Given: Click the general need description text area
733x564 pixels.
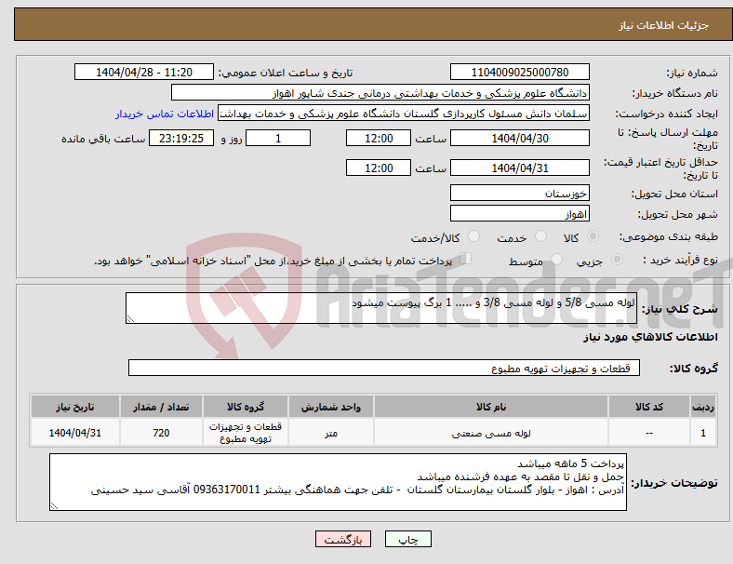Looking at the screenshot, I should click(381, 308).
